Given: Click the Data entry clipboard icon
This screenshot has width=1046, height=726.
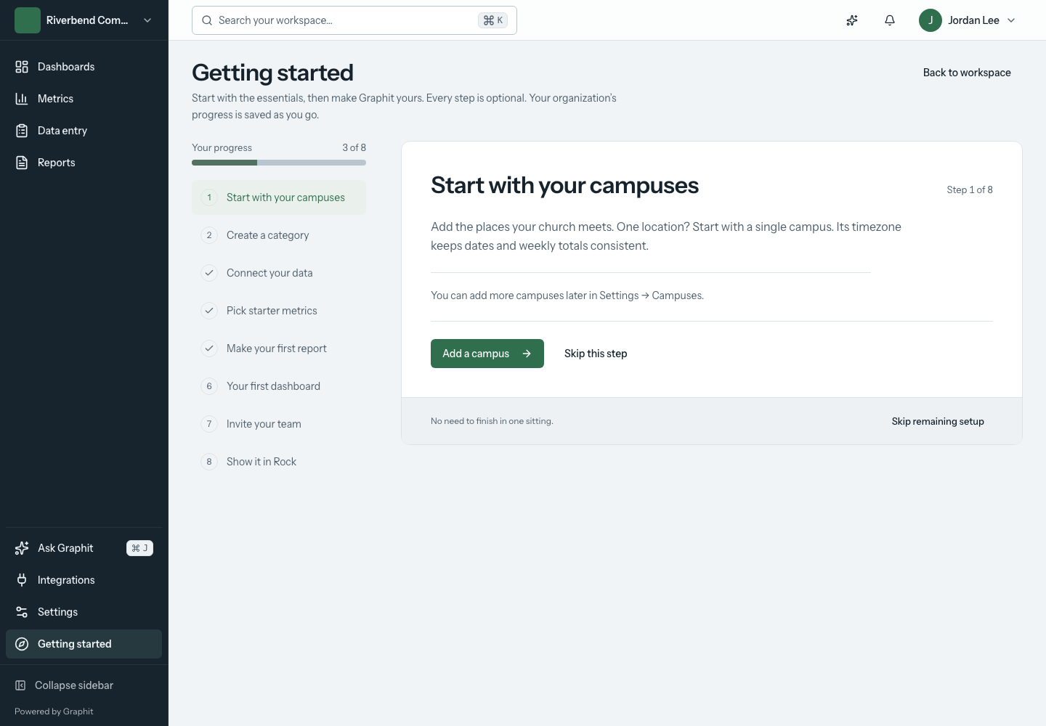Looking at the screenshot, I should click(x=22, y=131).
